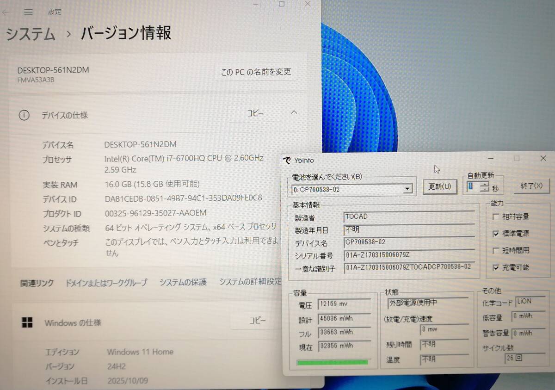The image size is (555, 390).
Task: Click the 化学コード value LiON
Action: [530, 302]
